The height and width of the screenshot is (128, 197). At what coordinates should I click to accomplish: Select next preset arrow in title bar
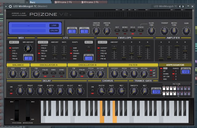(x=183, y=6)
